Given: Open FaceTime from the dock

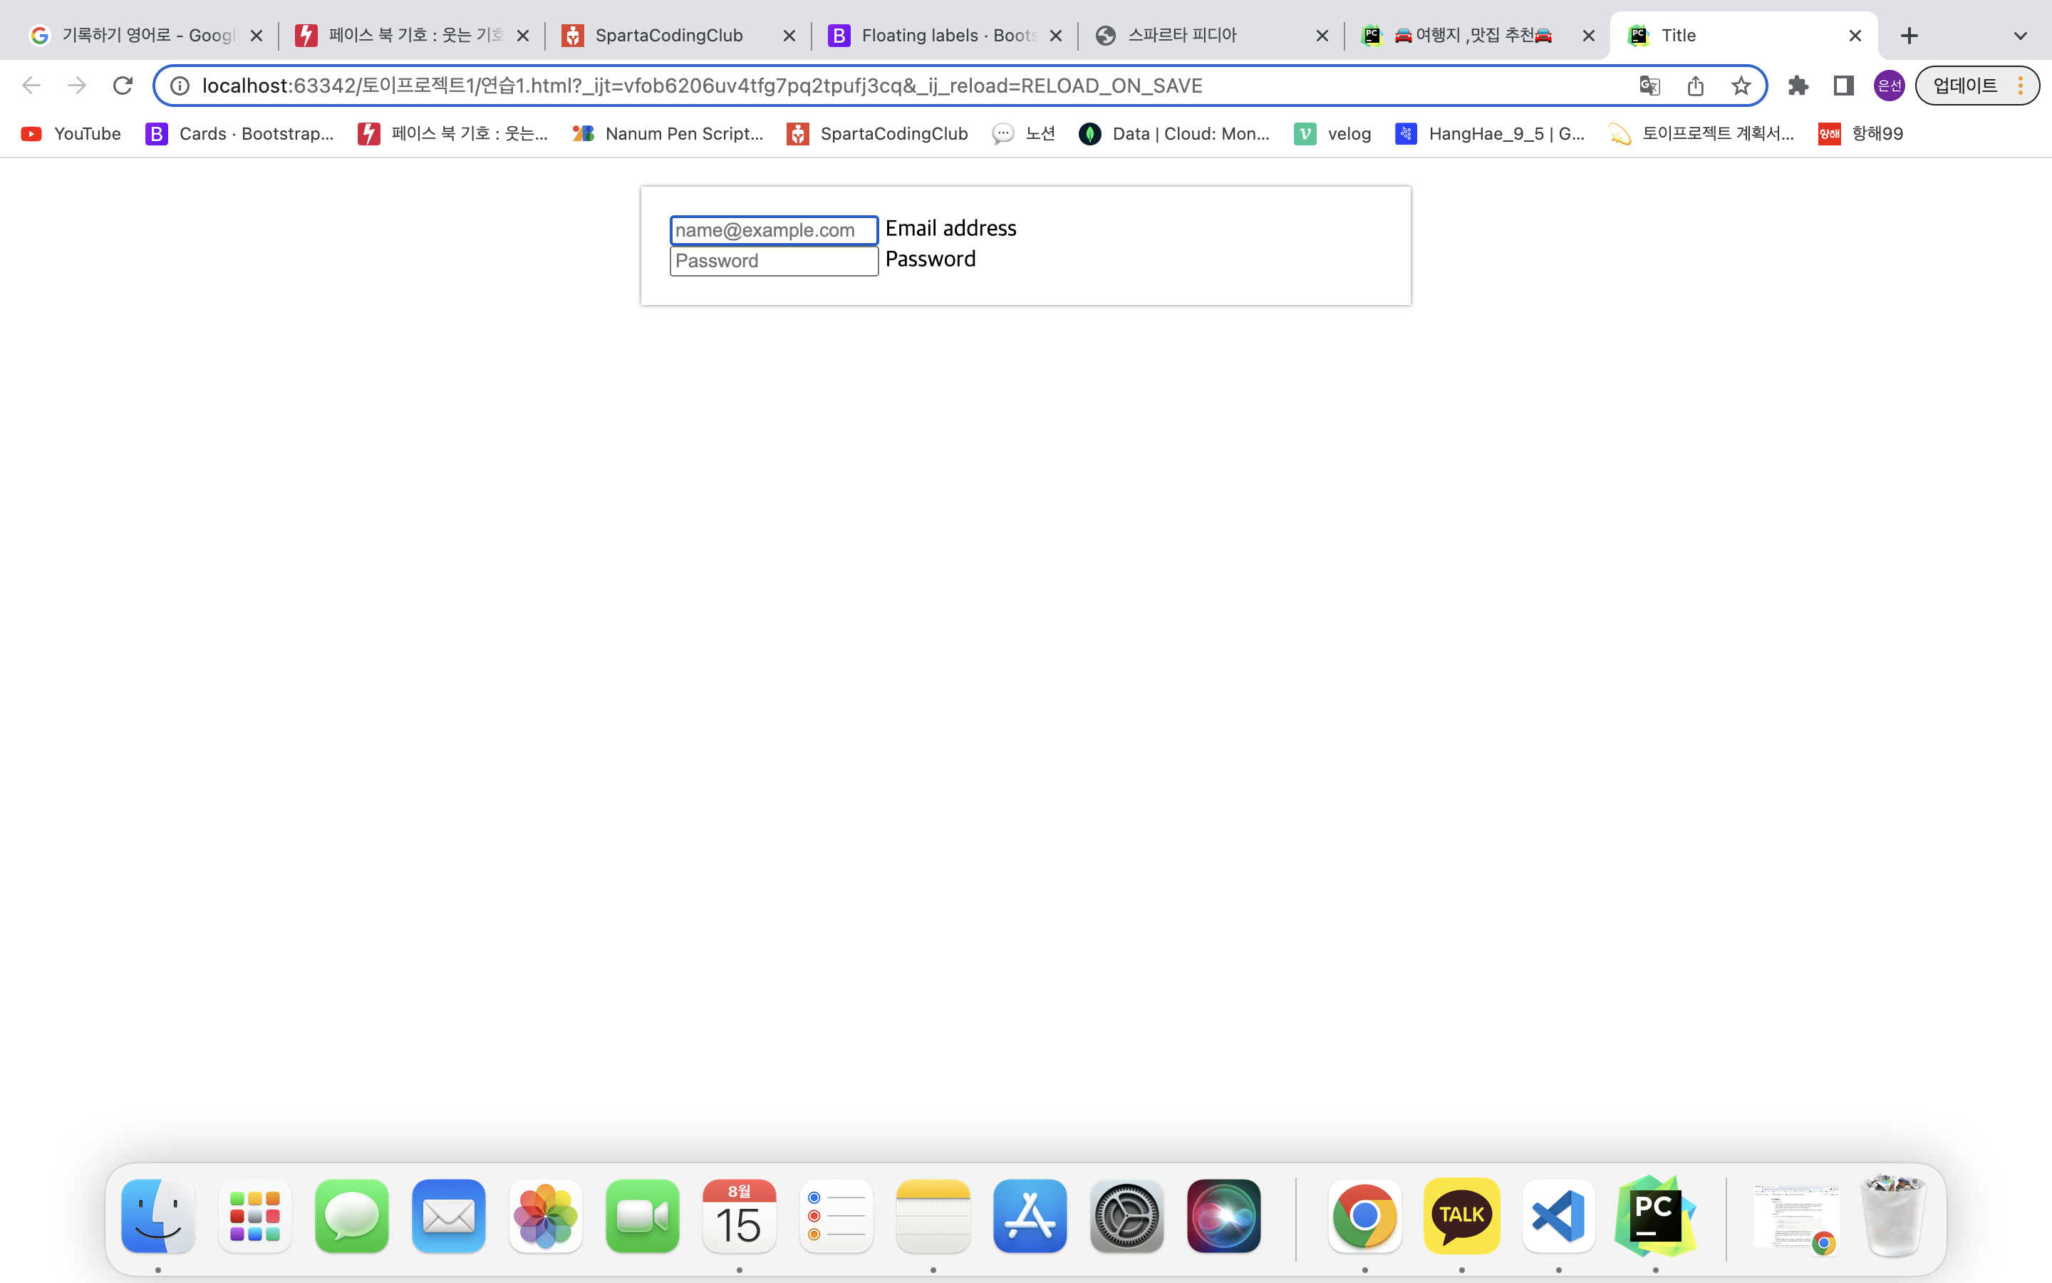Looking at the screenshot, I should click(643, 1216).
